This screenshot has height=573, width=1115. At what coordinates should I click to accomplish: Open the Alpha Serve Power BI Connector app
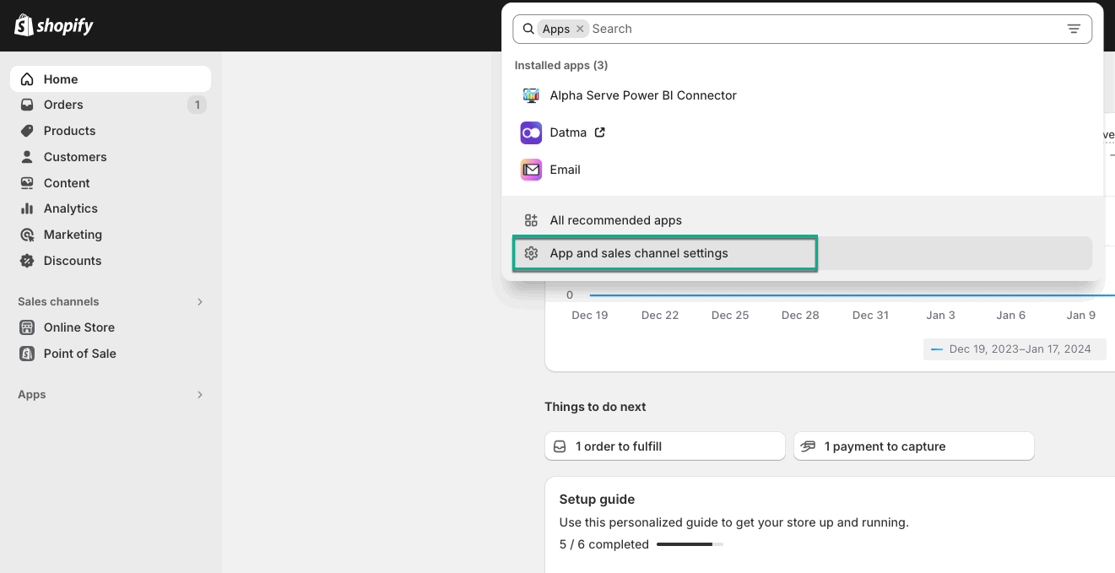642,95
